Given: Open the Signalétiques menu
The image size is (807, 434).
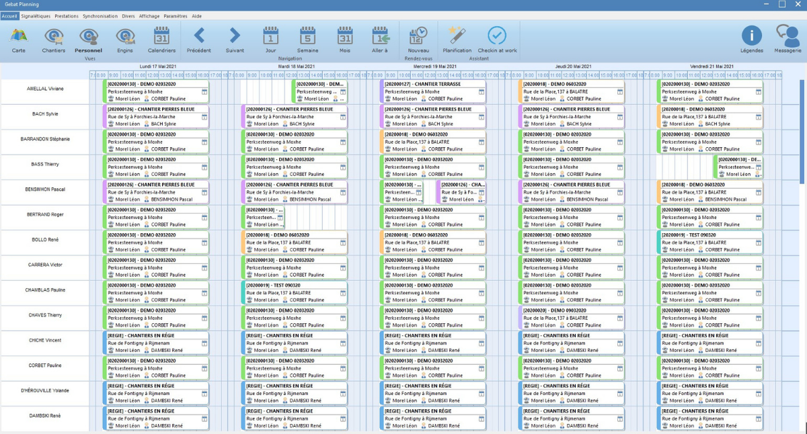Looking at the screenshot, I should click(36, 15).
